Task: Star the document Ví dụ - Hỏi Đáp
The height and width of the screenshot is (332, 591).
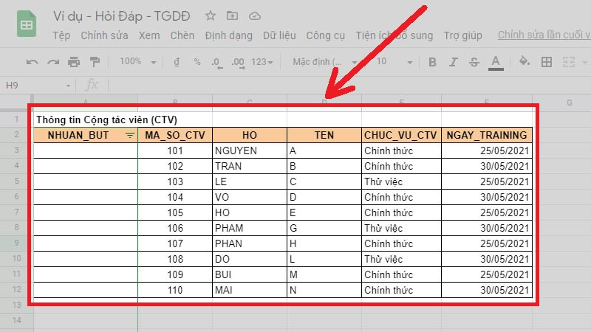Action: pyautogui.click(x=211, y=15)
